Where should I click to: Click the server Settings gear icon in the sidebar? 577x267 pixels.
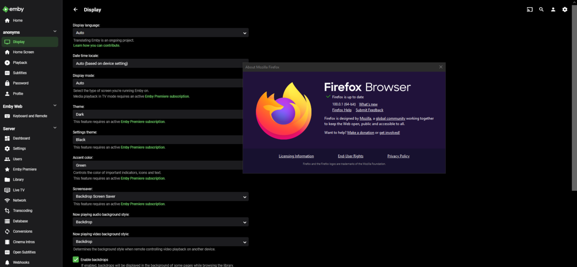[x=7, y=148]
